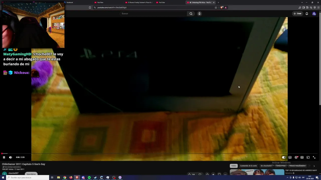Open the Brave Leo AI sparkle icon

[311, 7]
